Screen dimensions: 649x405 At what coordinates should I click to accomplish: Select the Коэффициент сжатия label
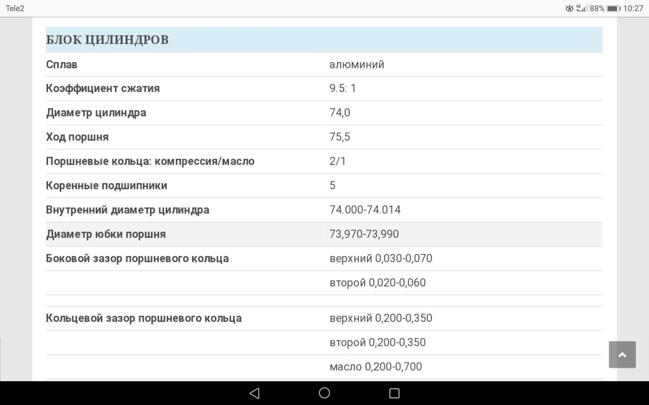point(103,88)
